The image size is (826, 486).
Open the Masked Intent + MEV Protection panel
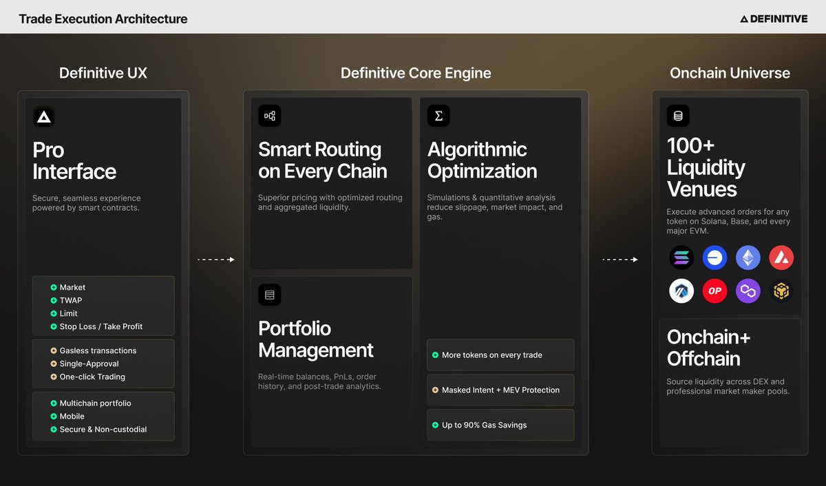click(x=500, y=390)
